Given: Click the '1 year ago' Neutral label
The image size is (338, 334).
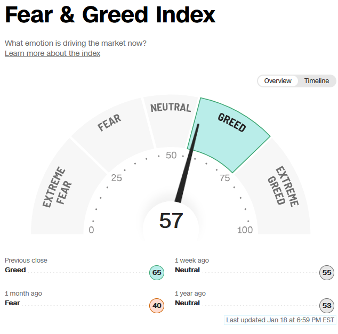Looking at the screenshot, I should pyautogui.click(x=187, y=303).
